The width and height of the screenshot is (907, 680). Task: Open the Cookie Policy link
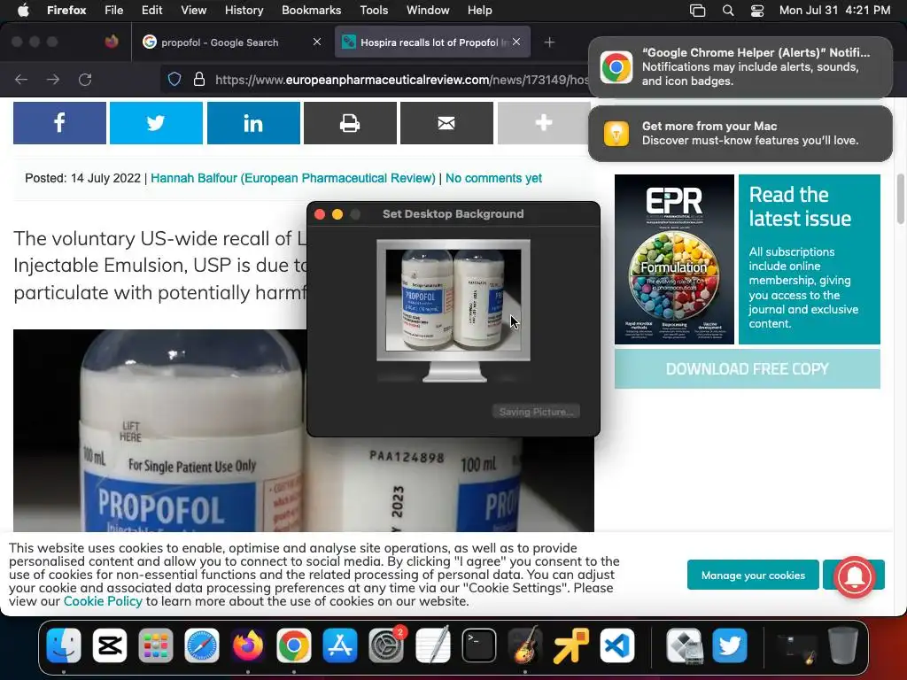pyautogui.click(x=103, y=601)
